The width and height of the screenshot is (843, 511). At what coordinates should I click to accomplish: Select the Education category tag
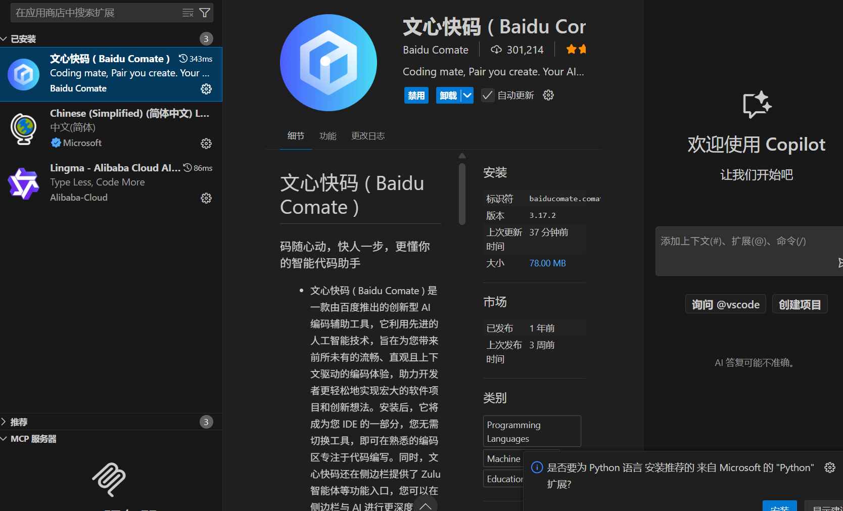coord(503,479)
